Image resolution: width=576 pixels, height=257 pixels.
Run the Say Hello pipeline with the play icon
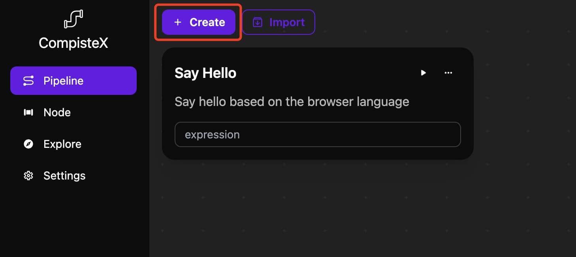[424, 73]
